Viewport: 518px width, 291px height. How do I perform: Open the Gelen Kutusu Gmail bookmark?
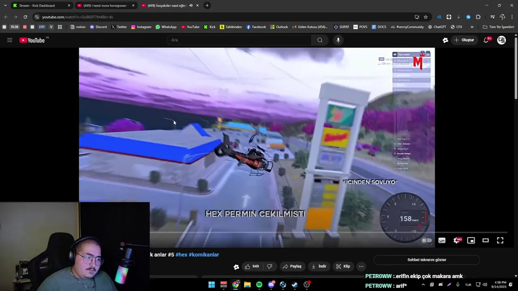coord(310,27)
